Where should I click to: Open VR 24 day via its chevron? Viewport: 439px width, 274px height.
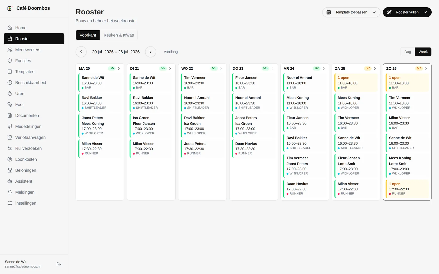(324, 68)
